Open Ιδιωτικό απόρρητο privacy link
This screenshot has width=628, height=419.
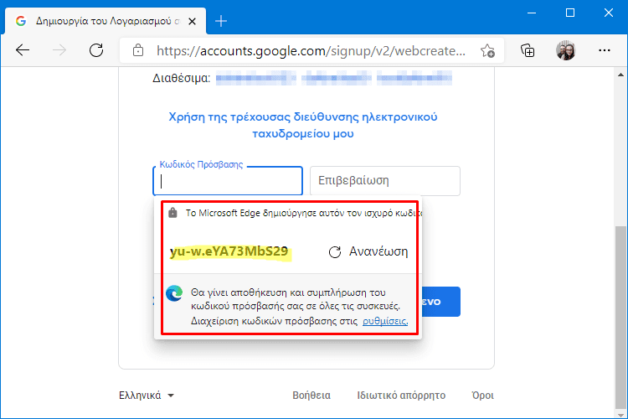[401, 396]
